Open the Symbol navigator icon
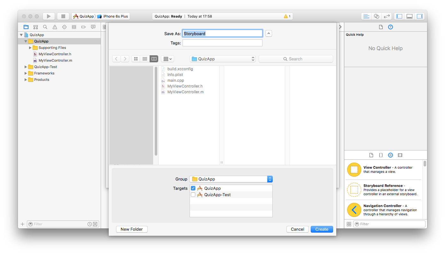 [x=35, y=27]
